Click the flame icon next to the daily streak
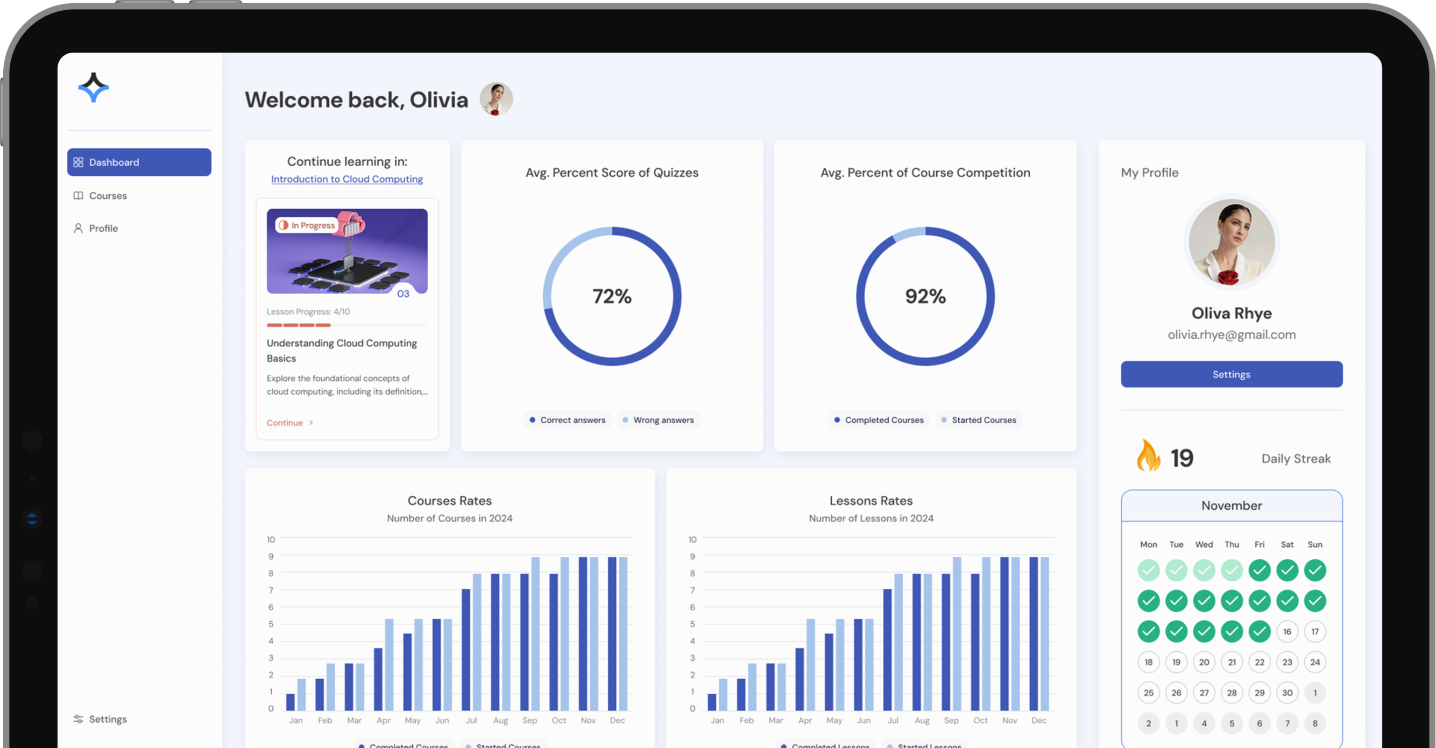The image size is (1436, 748). pos(1148,457)
